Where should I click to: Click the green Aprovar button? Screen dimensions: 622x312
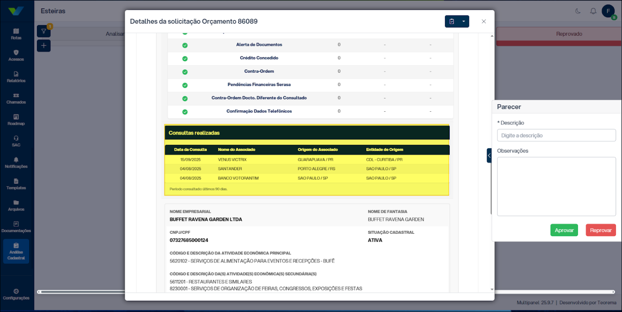564,230
